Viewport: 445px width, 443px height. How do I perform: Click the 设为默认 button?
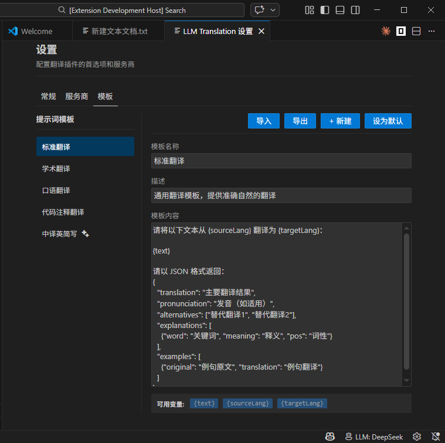pos(388,121)
